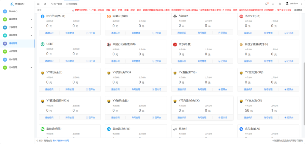Viewport: 305px width, 144px height.
Task: Click the 通道管理 sidebar icon
Action: (5, 43)
